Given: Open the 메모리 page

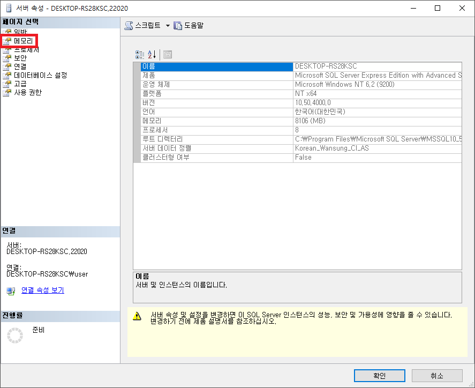Looking at the screenshot, I should pyautogui.click(x=24, y=41).
